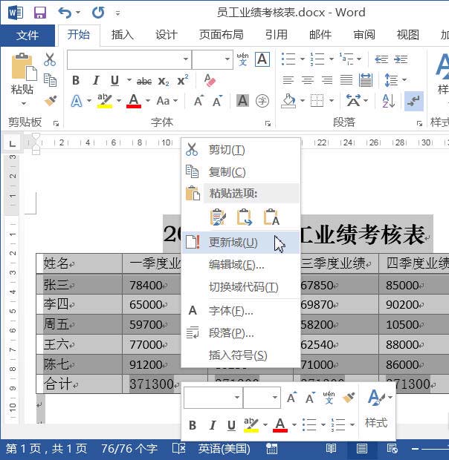
Task: Toggle Underline in the mini toolbar
Action: click(231, 425)
